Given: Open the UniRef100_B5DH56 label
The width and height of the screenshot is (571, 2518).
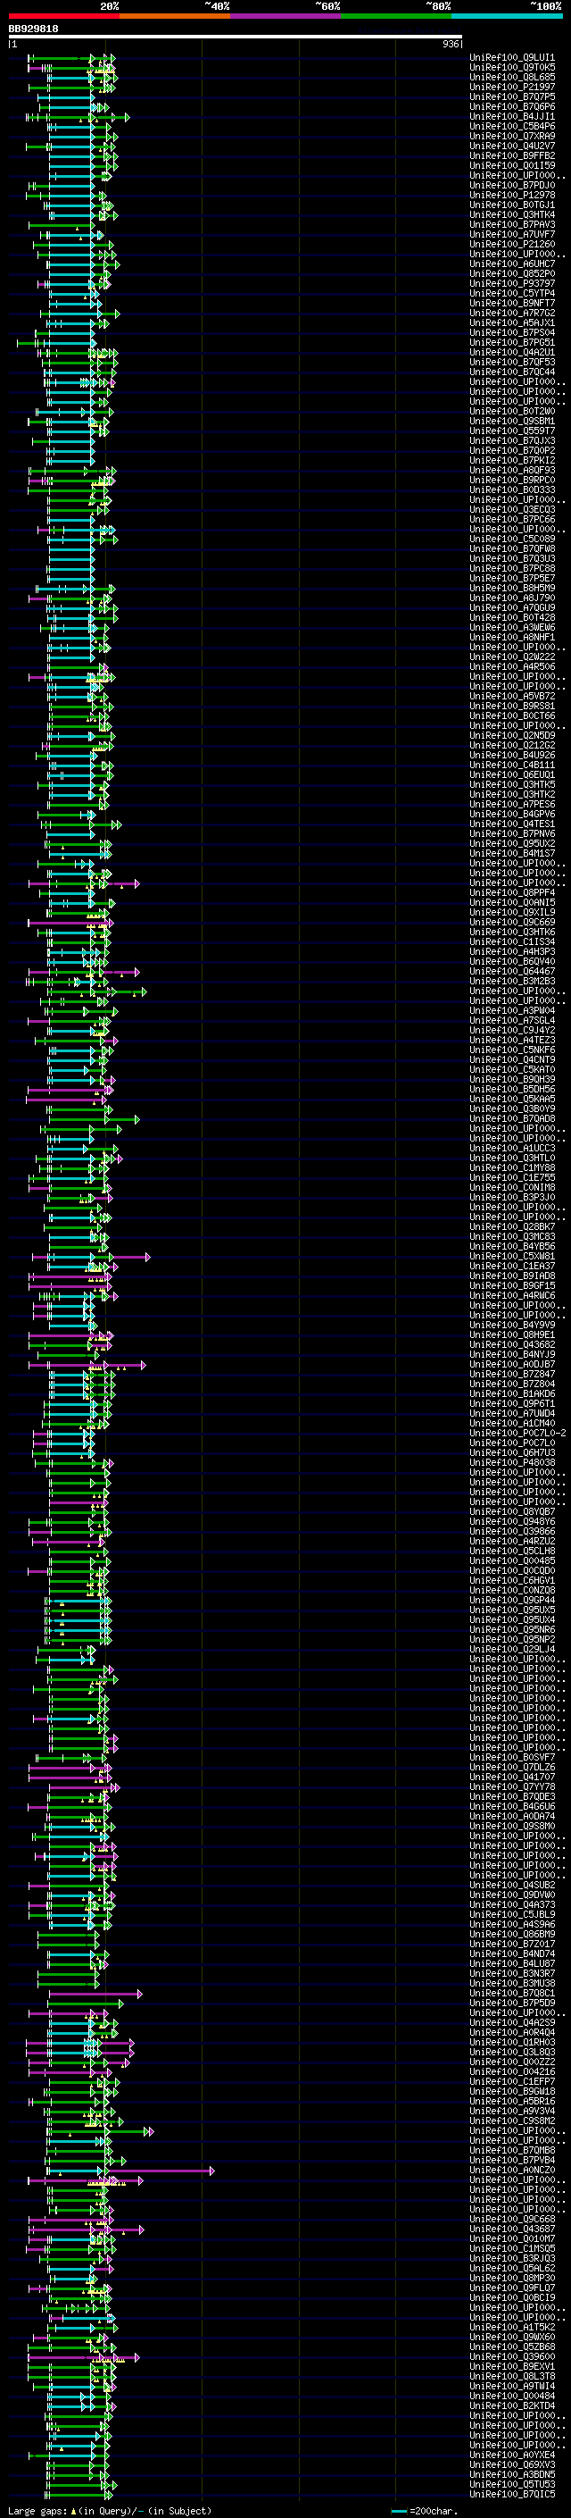Looking at the screenshot, I should [512, 1089].
